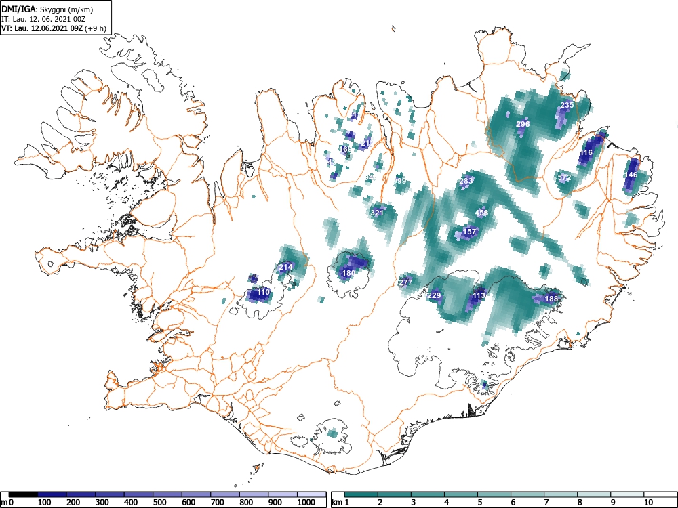The height and width of the screenshot is (508, 678).
Task: Select the 277 value label
Action: (x=405, y=282)
